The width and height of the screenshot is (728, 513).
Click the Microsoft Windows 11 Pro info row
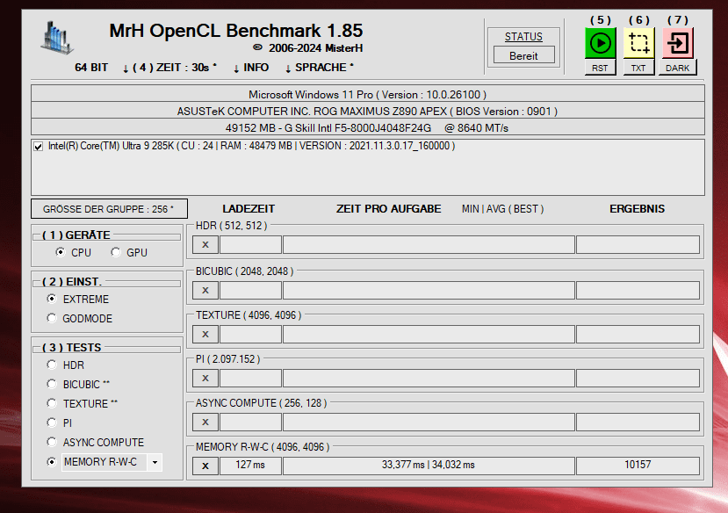tap(368, 95)
